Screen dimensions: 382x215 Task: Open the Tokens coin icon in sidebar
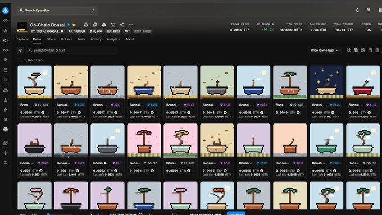[6, 40]
